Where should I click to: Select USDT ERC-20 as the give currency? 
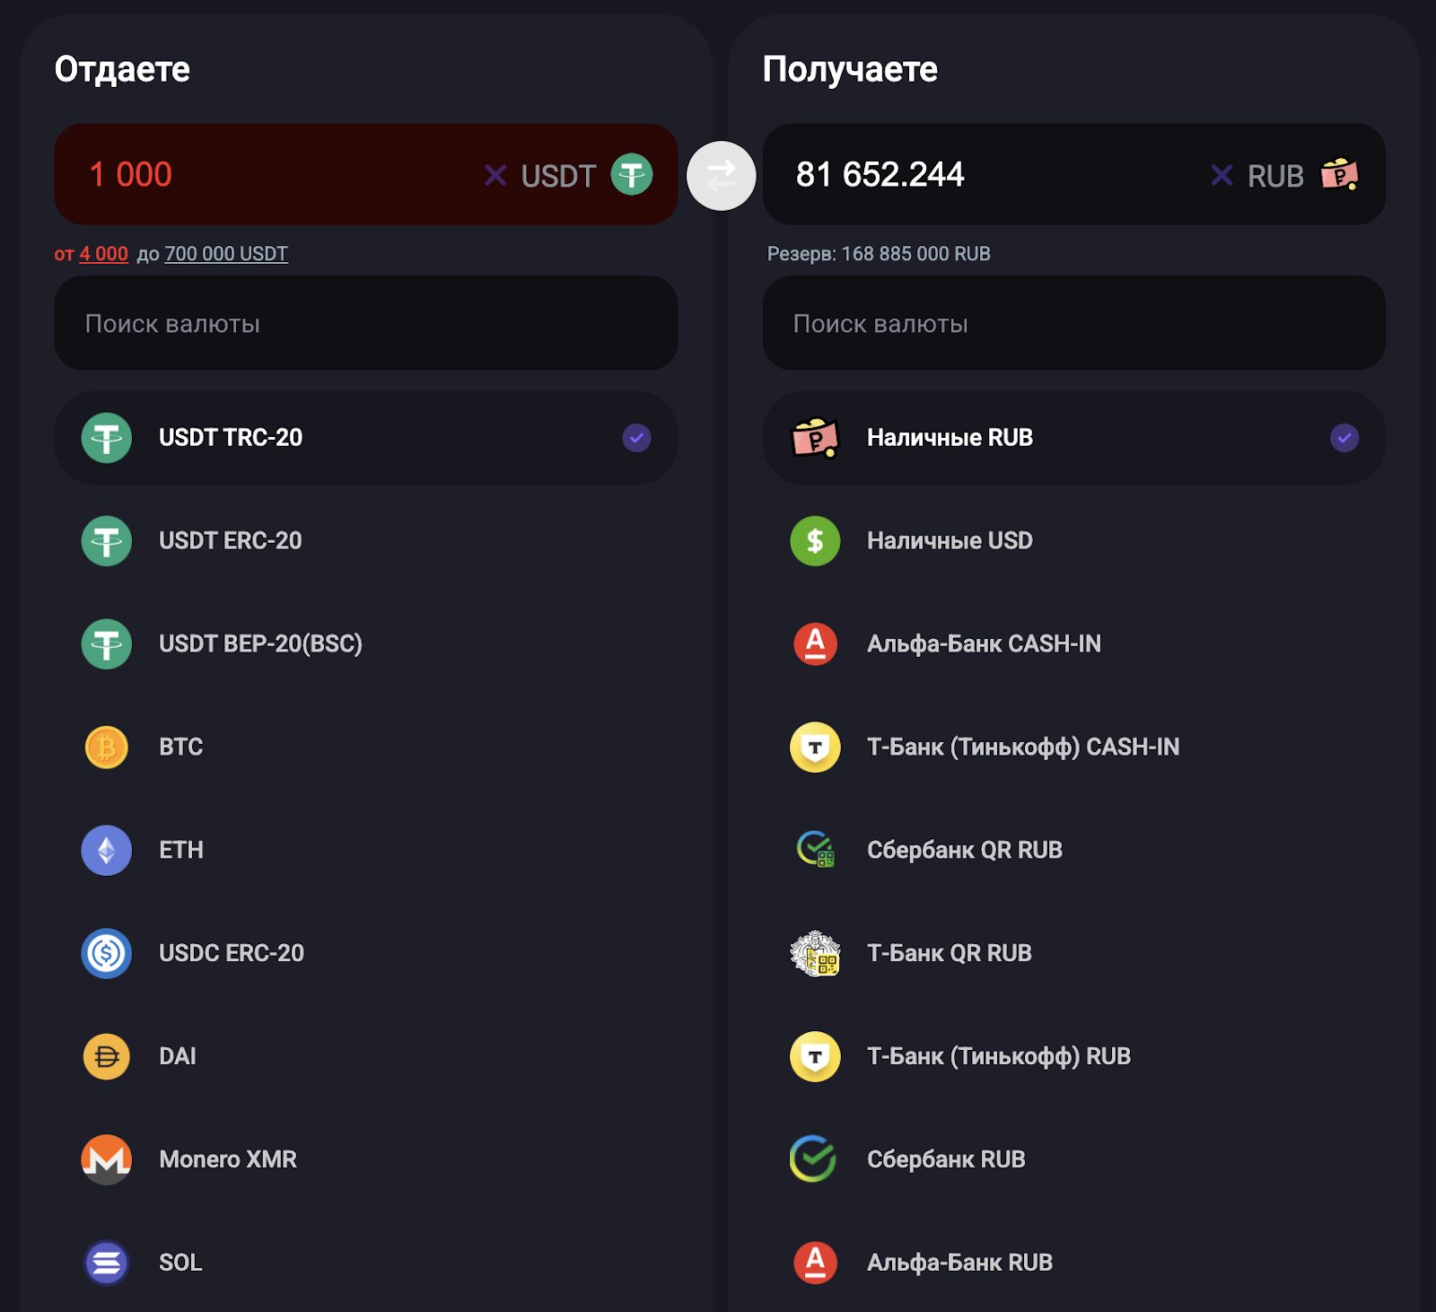click(x=230, y=541)
